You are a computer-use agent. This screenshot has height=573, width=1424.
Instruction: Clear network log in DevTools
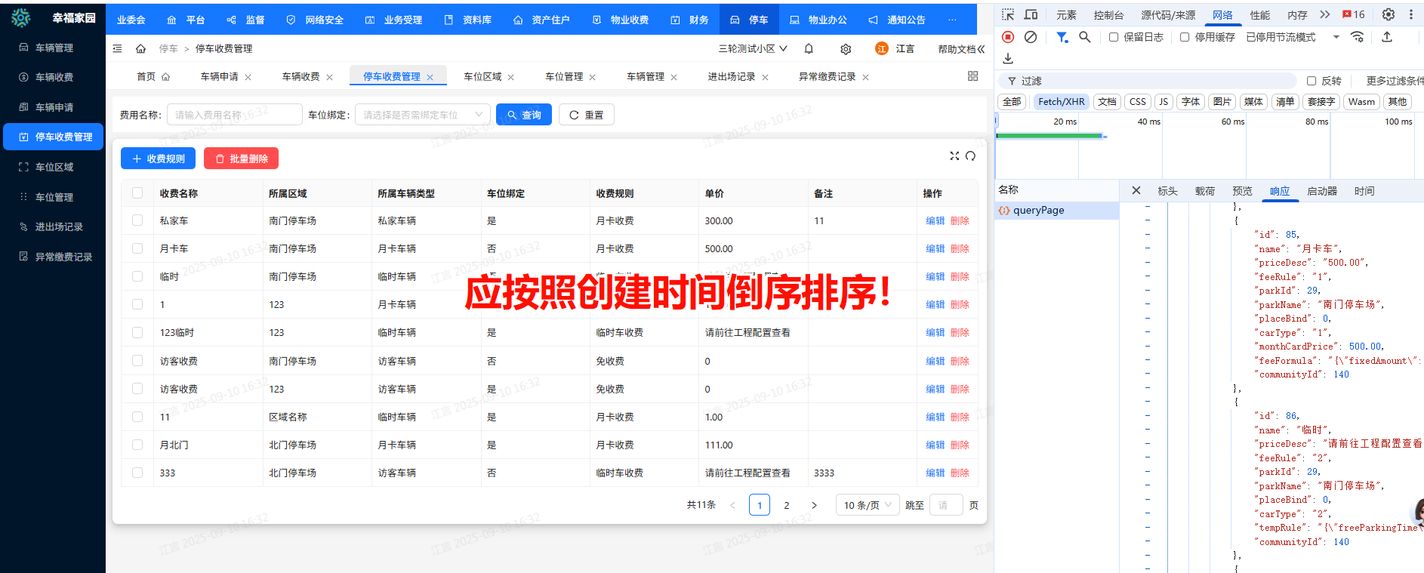tap(1031, 37)
